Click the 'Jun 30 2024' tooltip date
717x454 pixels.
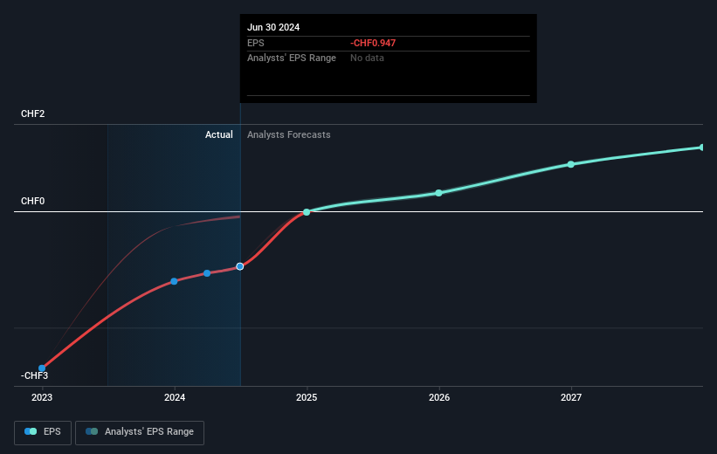(x=273, y=27)
